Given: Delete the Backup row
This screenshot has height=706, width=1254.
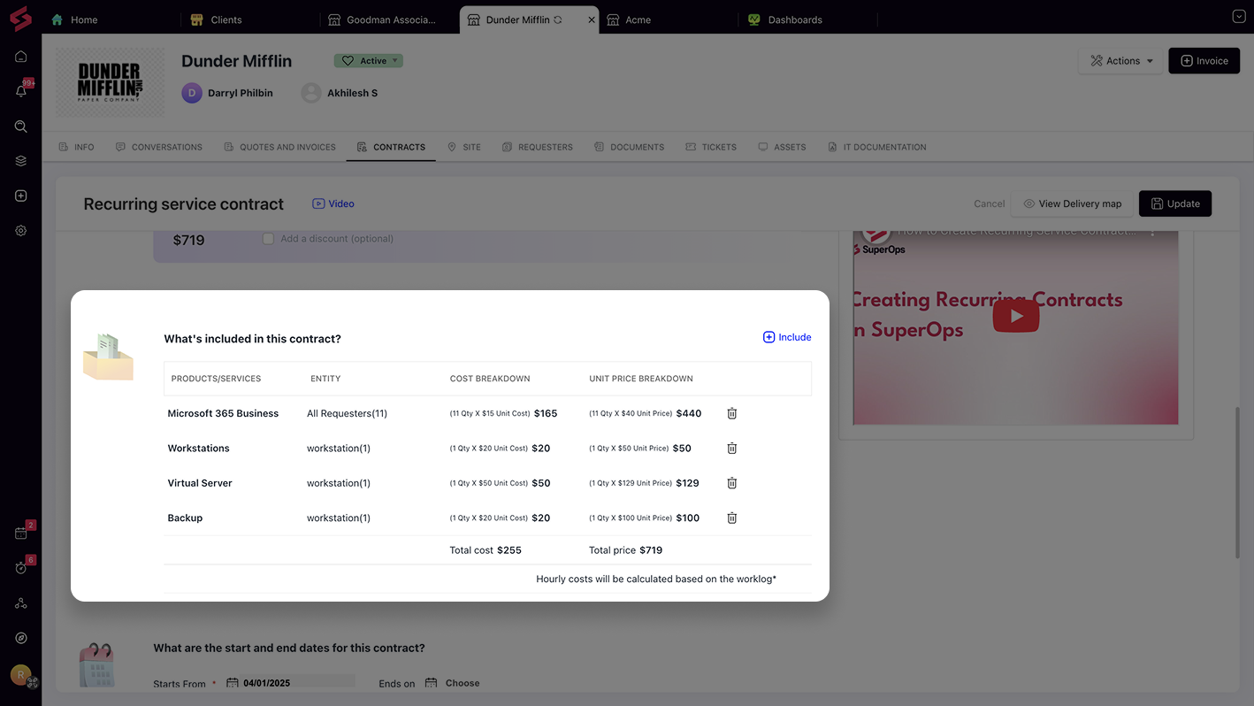Looking at the screenshot, I should [732, 518].
